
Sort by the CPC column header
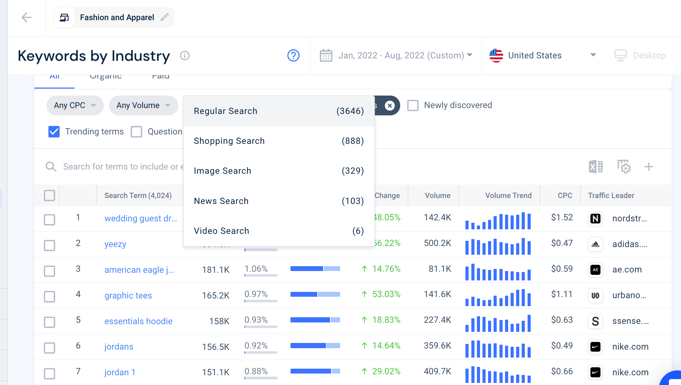point(565,196)
